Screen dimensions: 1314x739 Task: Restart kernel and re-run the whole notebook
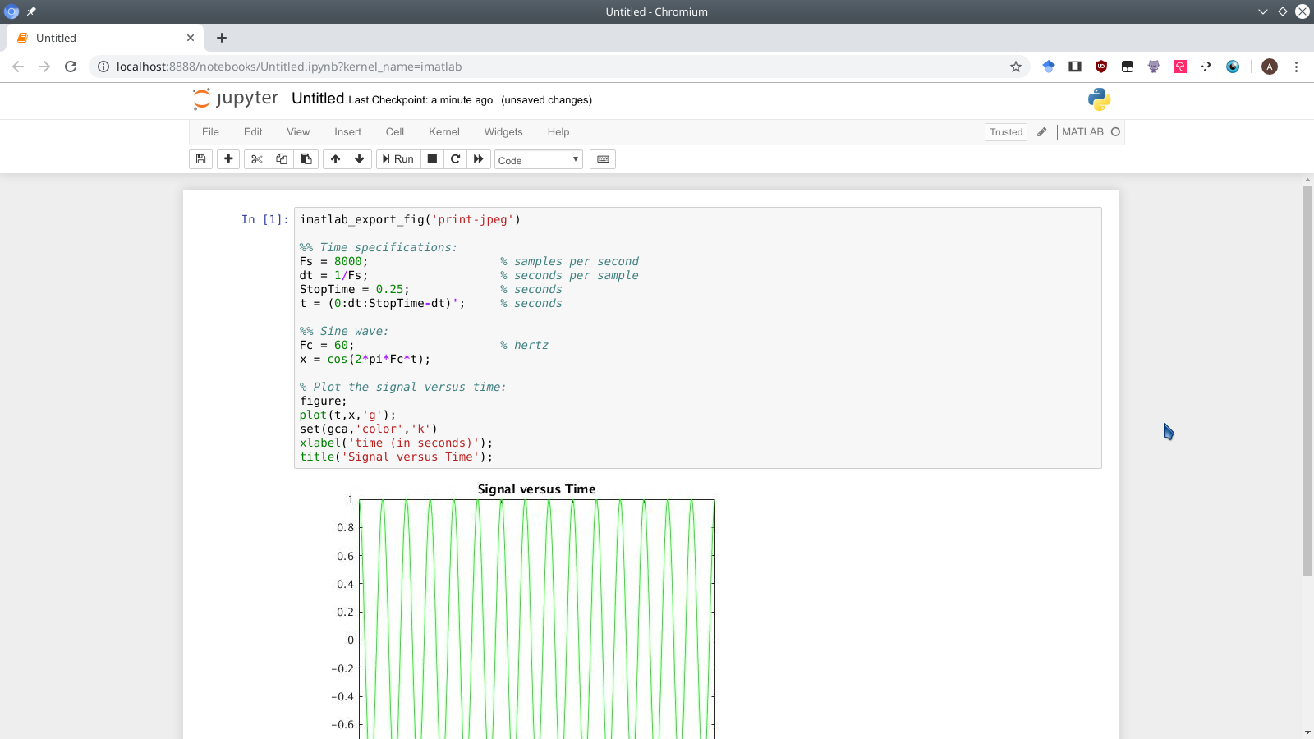tap(479, 159)
